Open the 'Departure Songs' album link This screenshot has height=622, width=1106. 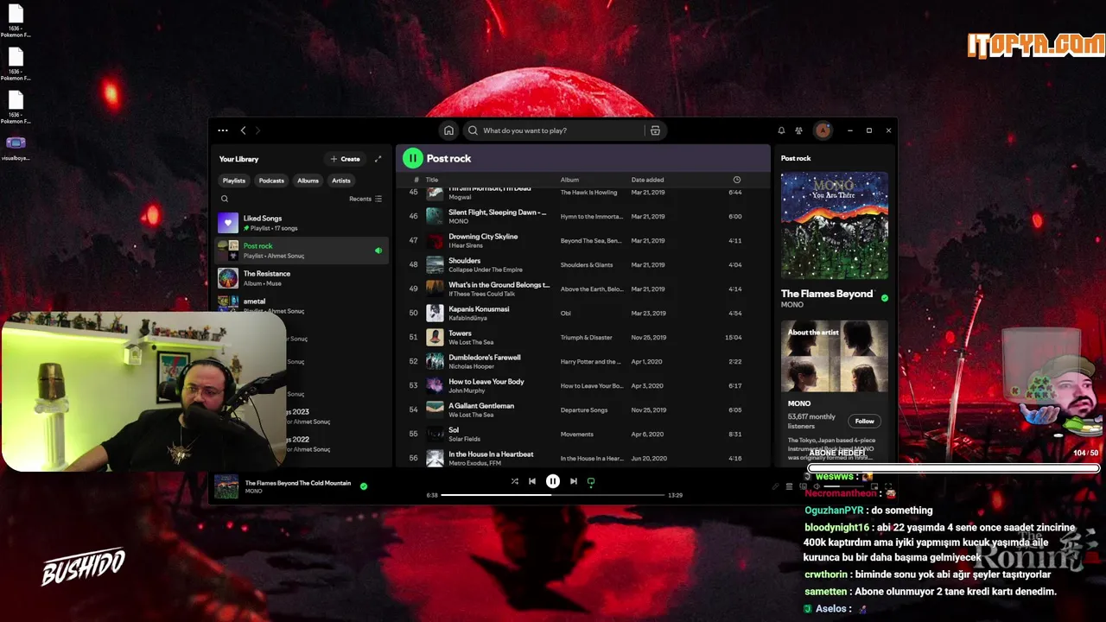click(x=584, y=410)
